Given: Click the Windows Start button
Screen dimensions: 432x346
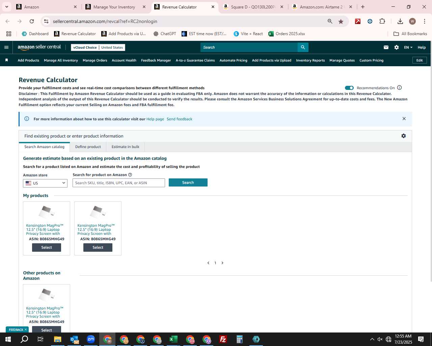Looking at the screenshot, I should click(x=8, y=339).
